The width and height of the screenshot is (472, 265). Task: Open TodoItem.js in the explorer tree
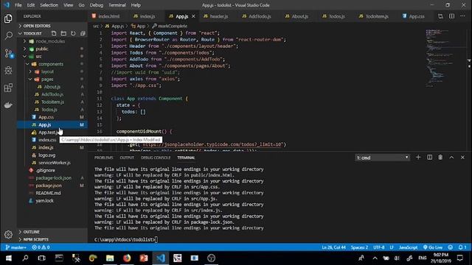(x=52, y=102)
